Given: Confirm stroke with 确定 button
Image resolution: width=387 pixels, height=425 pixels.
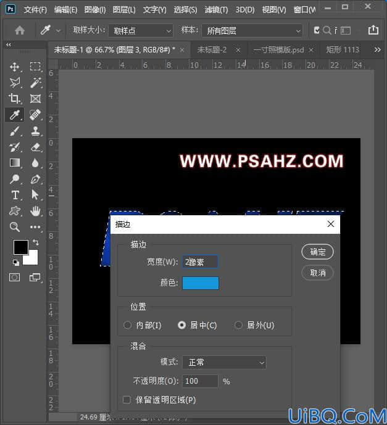Looking at the screenshot, I should [318, 252].
